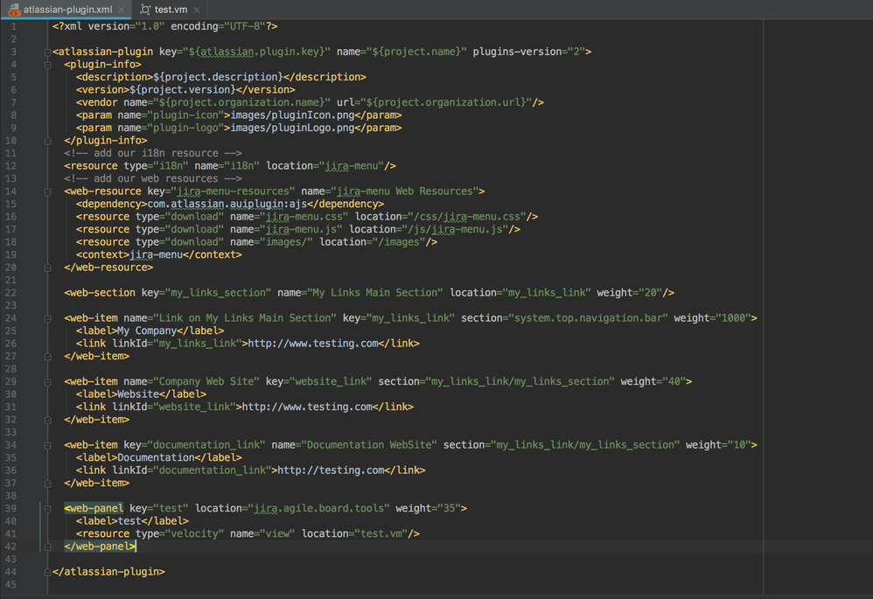Click the weight="1000" attribute

click(713, 318)
